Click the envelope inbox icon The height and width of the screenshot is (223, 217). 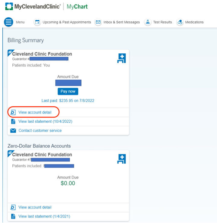pos(98,22)
